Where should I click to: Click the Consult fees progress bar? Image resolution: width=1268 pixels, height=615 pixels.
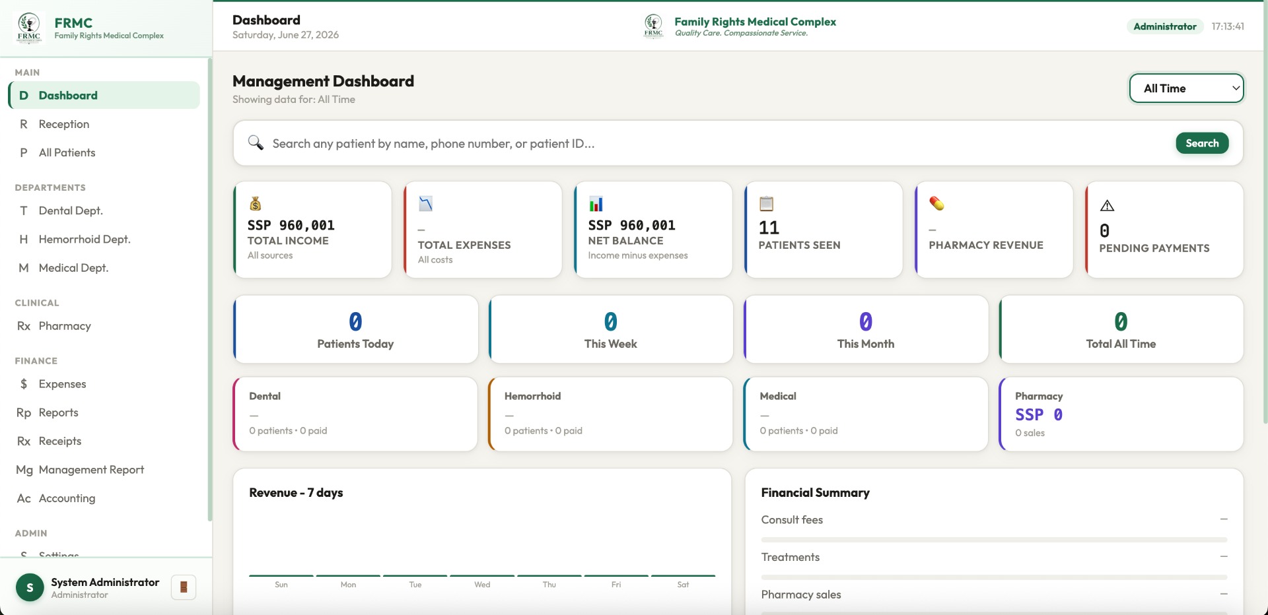click(994, 540)
